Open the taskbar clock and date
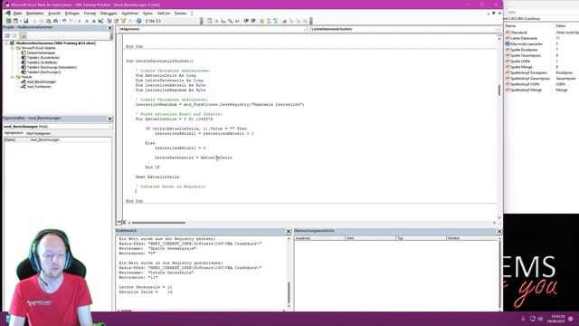This screenshot has width=579, height=326. click(x=557, y=319)
